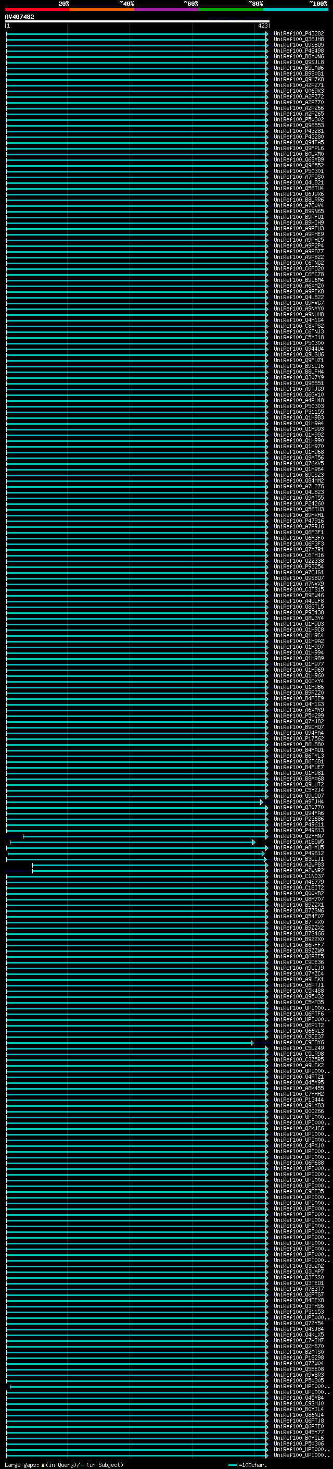
Task: Select hit label UniRef100_Q9M7K8
Action: [298, 79]
